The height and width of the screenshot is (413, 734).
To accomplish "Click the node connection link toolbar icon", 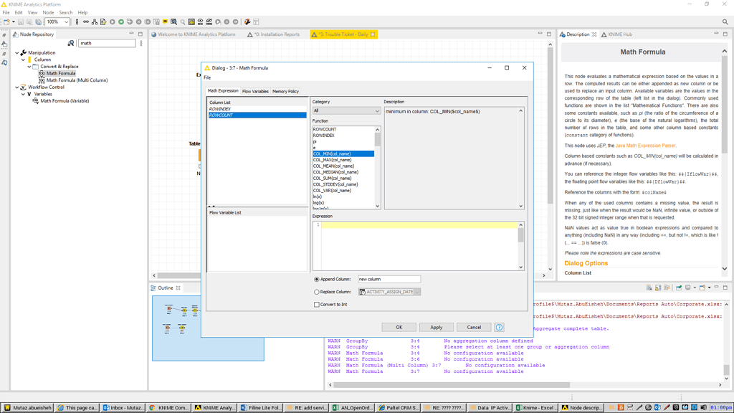I will pyautogui.click(x=86, y=22).
